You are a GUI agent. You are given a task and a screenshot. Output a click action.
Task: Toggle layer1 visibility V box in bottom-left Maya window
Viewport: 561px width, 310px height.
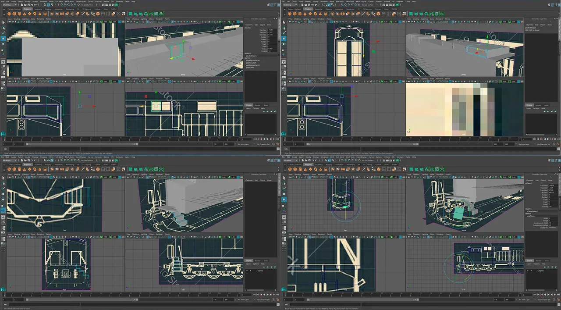[247, 271]
